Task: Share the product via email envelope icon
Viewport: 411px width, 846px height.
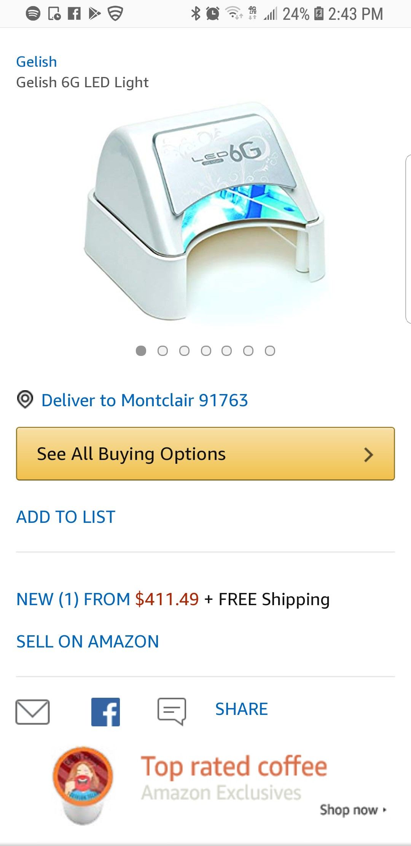Action: coord(32,711)
